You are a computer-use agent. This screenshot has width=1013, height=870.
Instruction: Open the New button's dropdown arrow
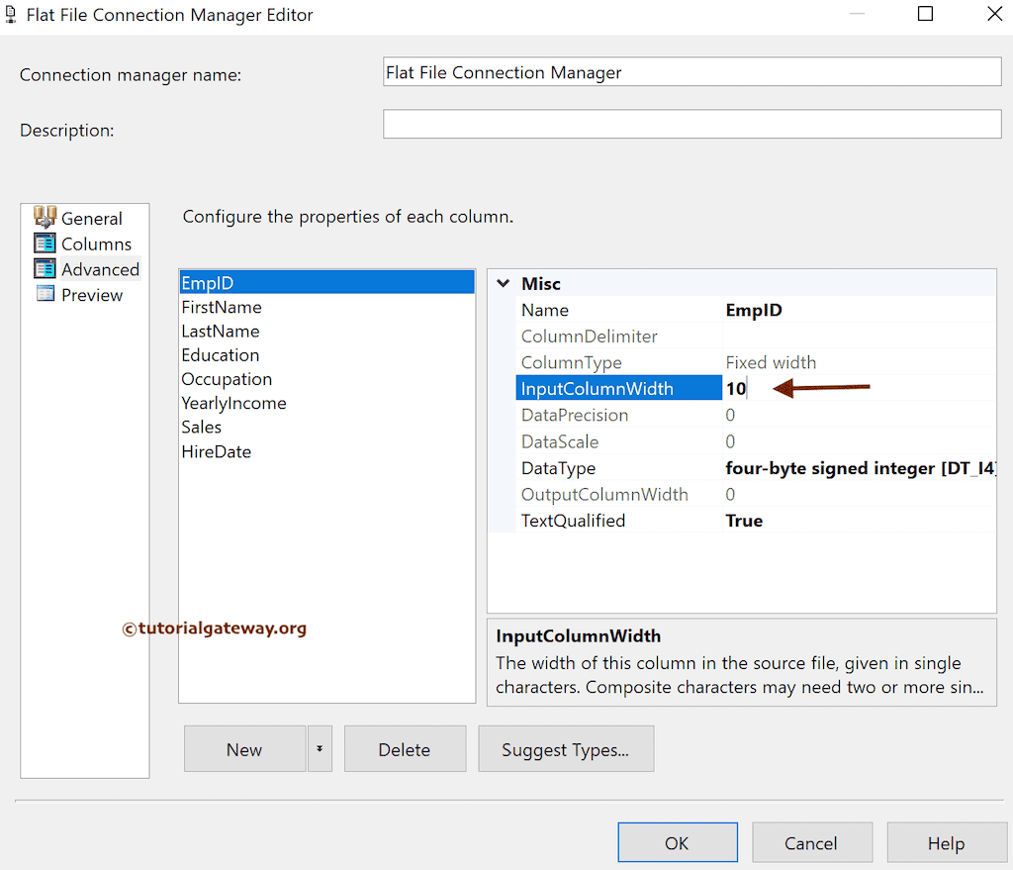point(320,749)
